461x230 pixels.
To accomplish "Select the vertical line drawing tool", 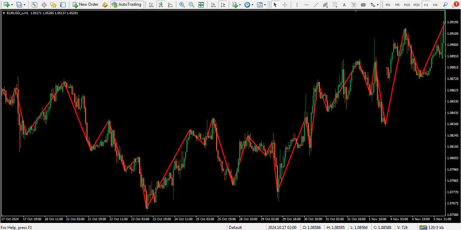I will pos(297,5).
